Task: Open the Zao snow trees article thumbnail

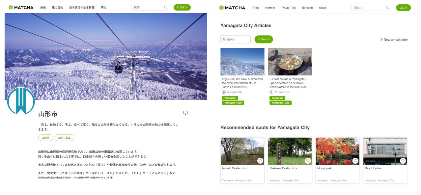Action: coord(242,62)
